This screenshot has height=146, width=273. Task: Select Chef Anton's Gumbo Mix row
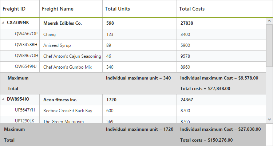pos(67,67)
